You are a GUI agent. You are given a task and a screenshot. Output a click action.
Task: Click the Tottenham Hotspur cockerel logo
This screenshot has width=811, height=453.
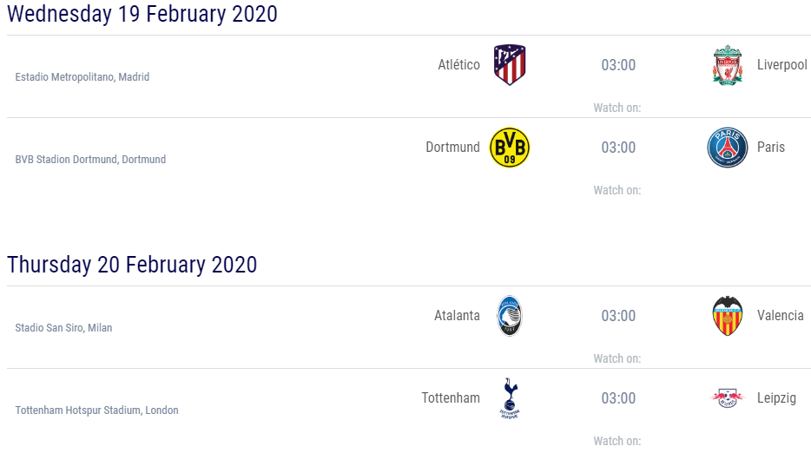point(510,398)
